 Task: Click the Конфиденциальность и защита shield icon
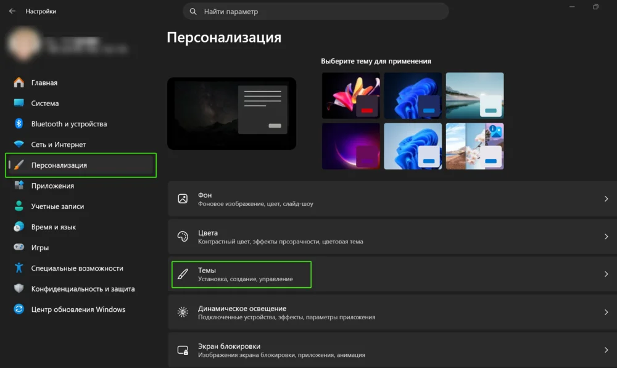[x=19, y=288]
